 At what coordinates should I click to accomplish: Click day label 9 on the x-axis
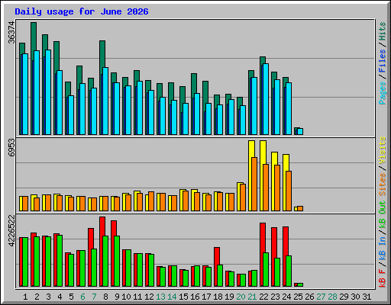(x=117, y=297)
